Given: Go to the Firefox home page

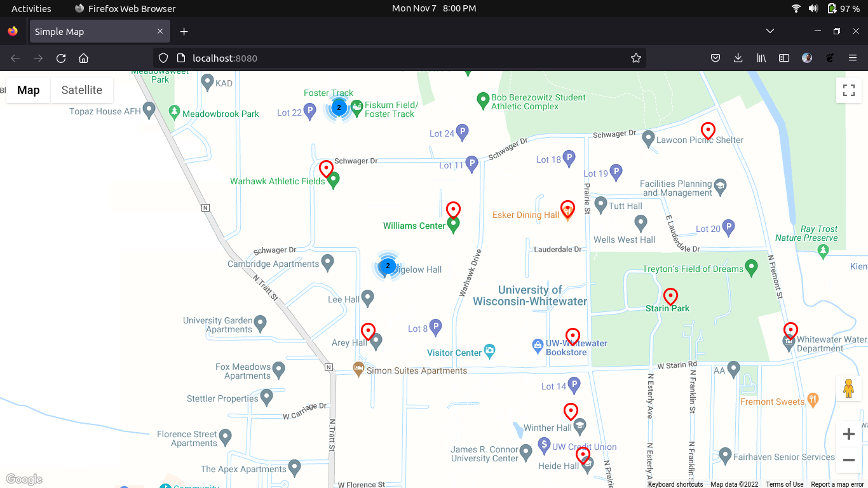Looking at the screenshot, I should point(83,58).
